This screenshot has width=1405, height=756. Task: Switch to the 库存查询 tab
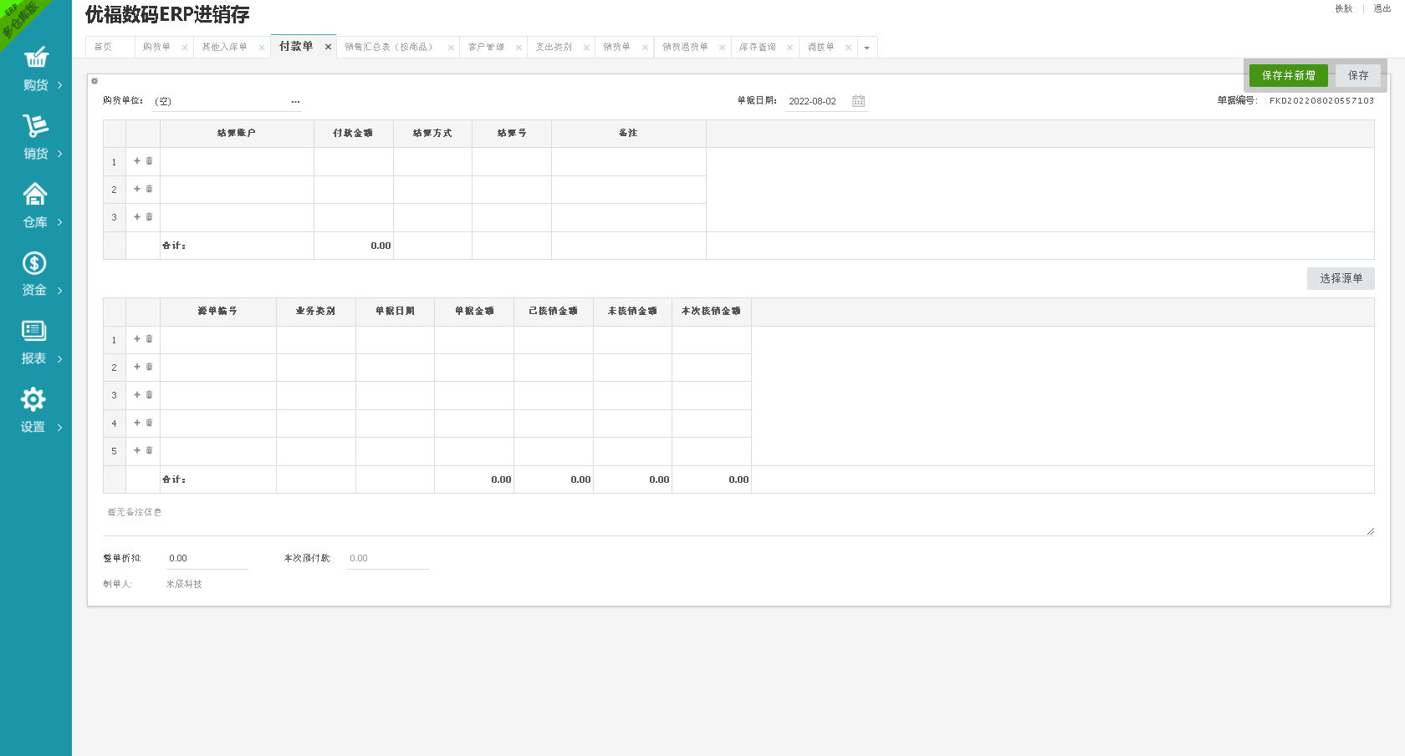757,48
